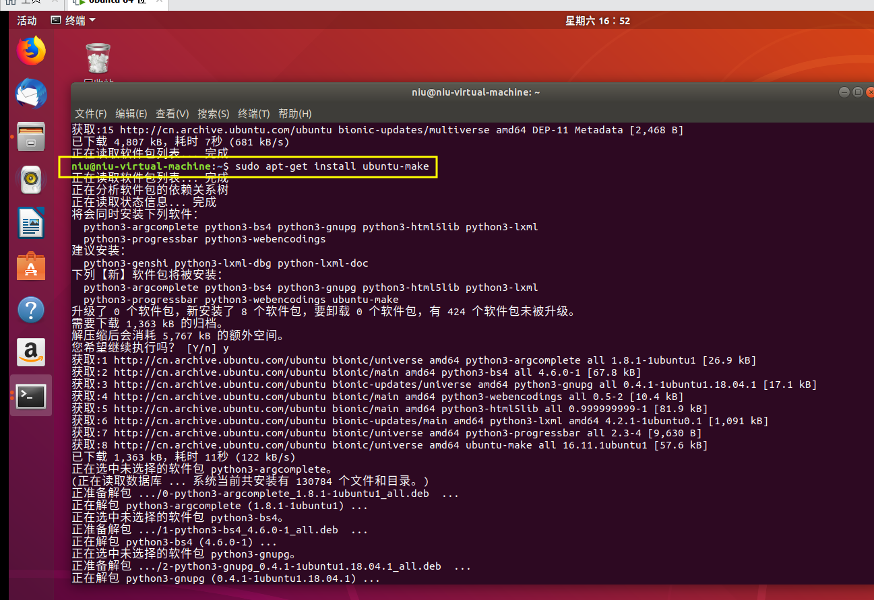Minimize the terminal window
The width and height of the screenshot is (874, 600).
pyautogui.click(x=844, y=92)
